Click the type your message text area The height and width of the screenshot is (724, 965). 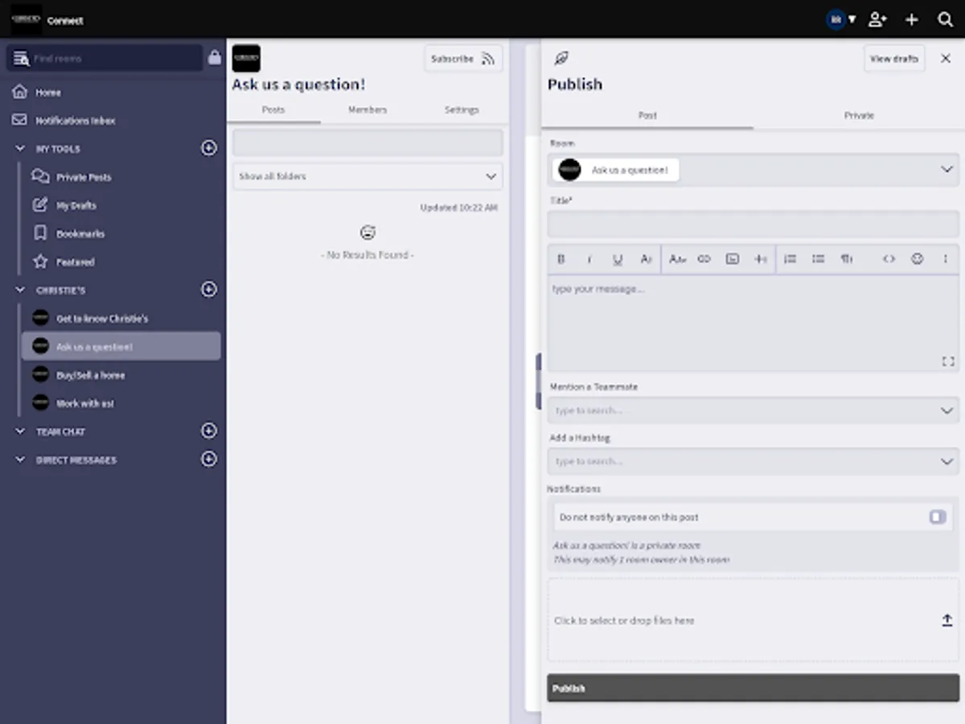tap(754, 323)
